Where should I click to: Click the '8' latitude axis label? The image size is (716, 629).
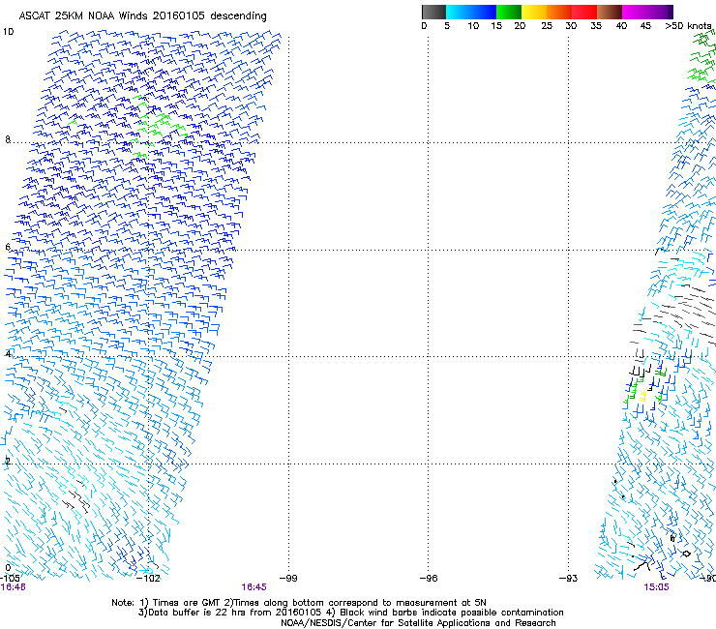pos(8,139)
